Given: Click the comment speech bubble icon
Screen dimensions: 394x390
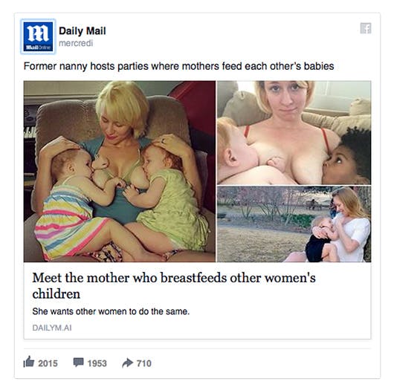Looking at the screenshot, I should (x=78, y=363).
